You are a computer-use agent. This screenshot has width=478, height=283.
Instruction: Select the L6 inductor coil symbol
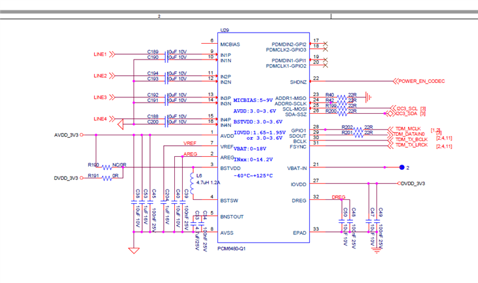pyautogui.click(x=192, y=184)
